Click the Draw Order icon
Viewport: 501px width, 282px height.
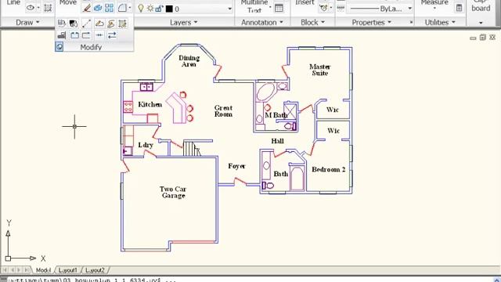coord(62,35)
